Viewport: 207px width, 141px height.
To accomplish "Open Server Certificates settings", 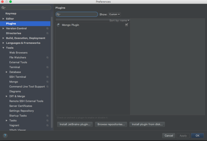I will point(21,106).
